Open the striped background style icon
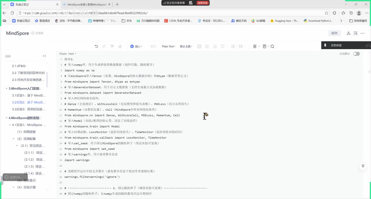Viewport: 371px width, 199px height. coord(255,46)
